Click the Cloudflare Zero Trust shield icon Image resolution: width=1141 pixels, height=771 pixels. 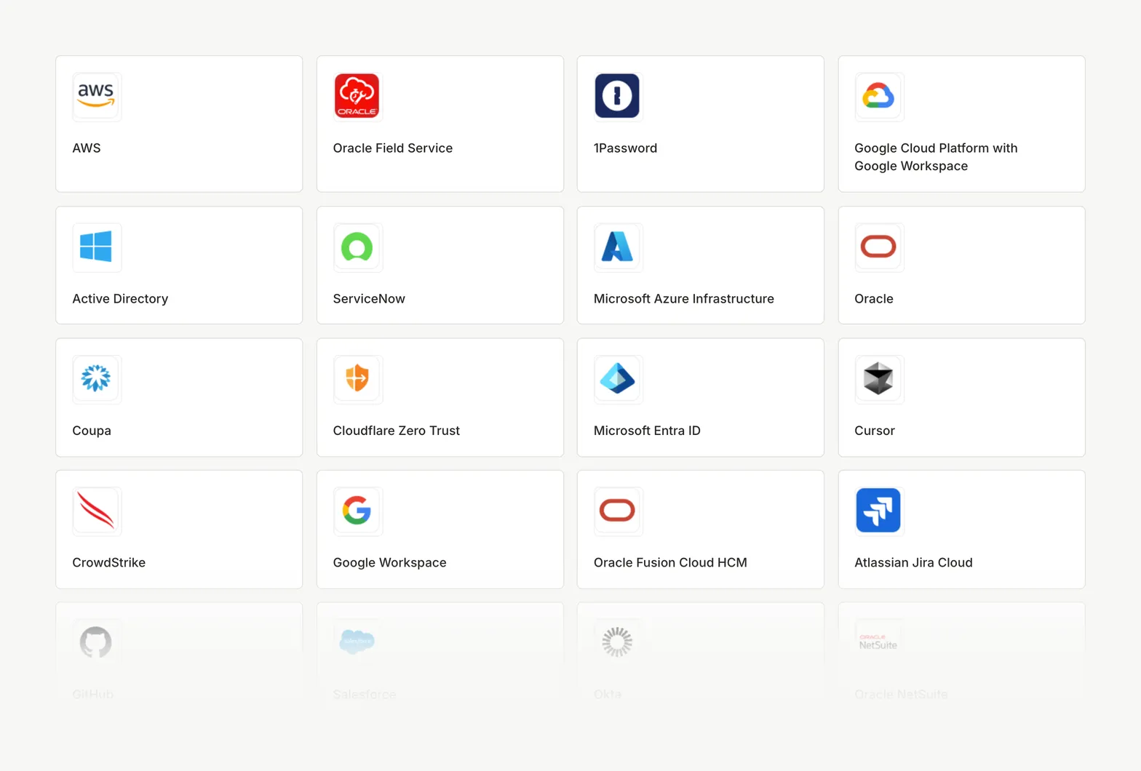(x=357, y=378)
